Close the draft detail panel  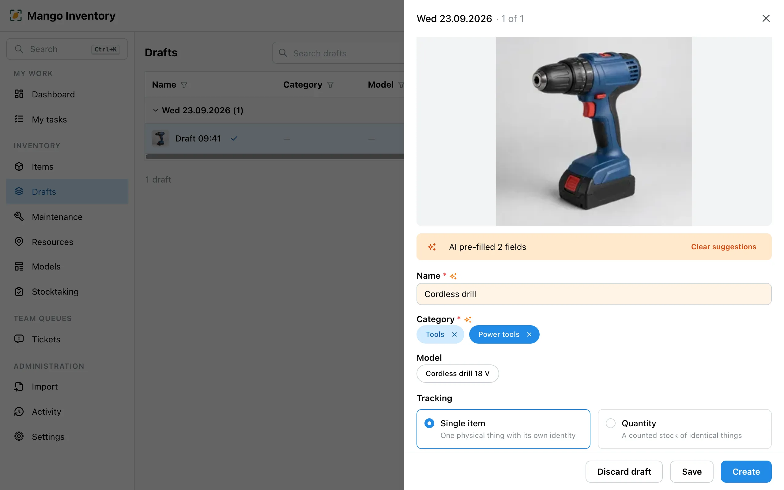click(766, 18)
